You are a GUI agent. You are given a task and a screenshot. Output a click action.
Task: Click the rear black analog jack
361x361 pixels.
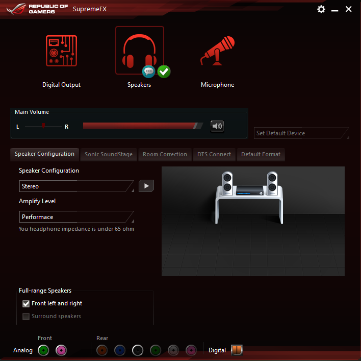coord(138,350)
